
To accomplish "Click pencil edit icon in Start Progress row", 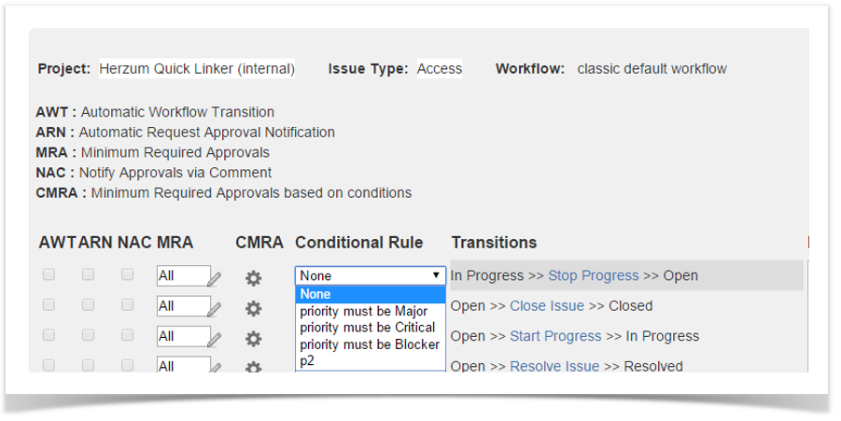I will click(x=216, y=338).
